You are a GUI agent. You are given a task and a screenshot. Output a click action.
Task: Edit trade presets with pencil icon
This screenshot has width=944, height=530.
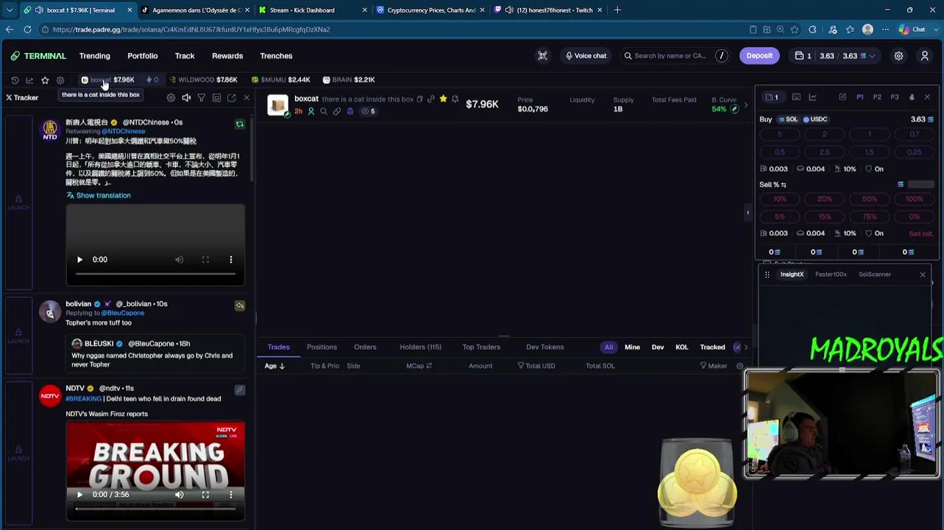[842, 97]
